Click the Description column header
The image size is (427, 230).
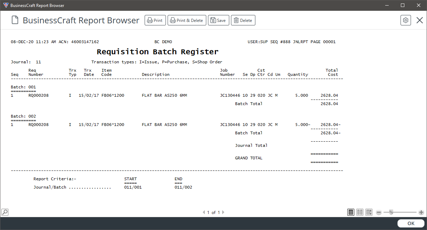tap(156, 74)
